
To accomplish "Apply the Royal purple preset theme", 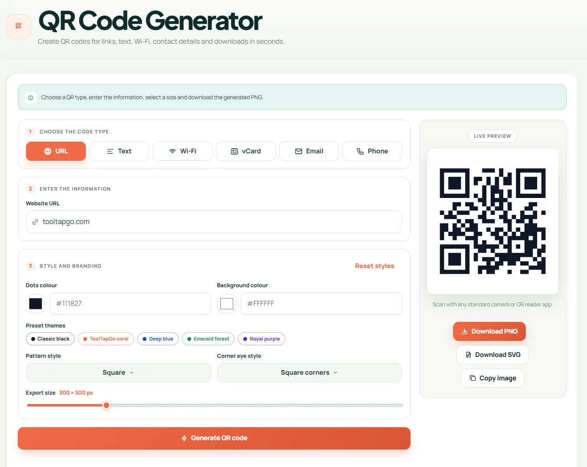I will (x=261, y=339).
